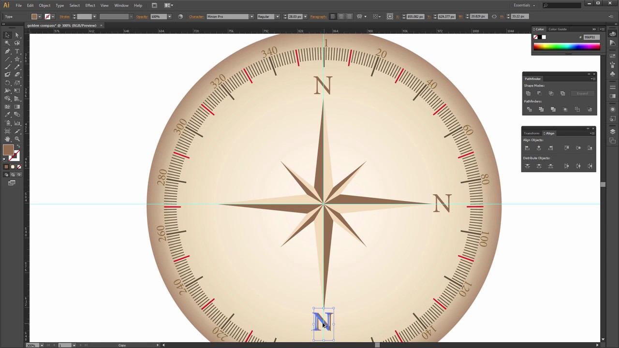This screenshot has width=619, height=348.
Task: Set default fill and stroke
Action: coord(5,159)
